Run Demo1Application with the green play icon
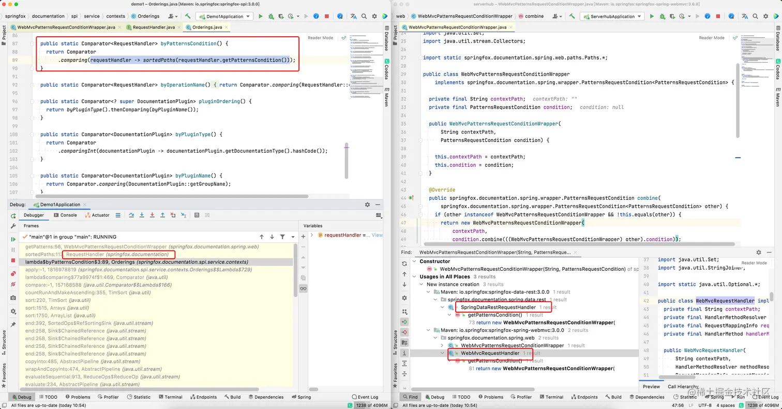The image size is (782, 409). pos(260,17)
